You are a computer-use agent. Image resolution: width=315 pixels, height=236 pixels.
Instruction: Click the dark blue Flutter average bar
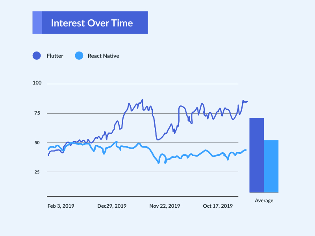pos(257,155)
